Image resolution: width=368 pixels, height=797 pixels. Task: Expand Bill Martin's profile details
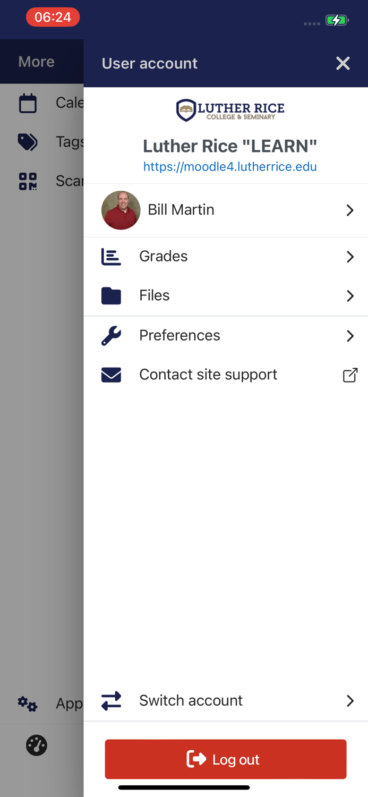coord(350,210)
